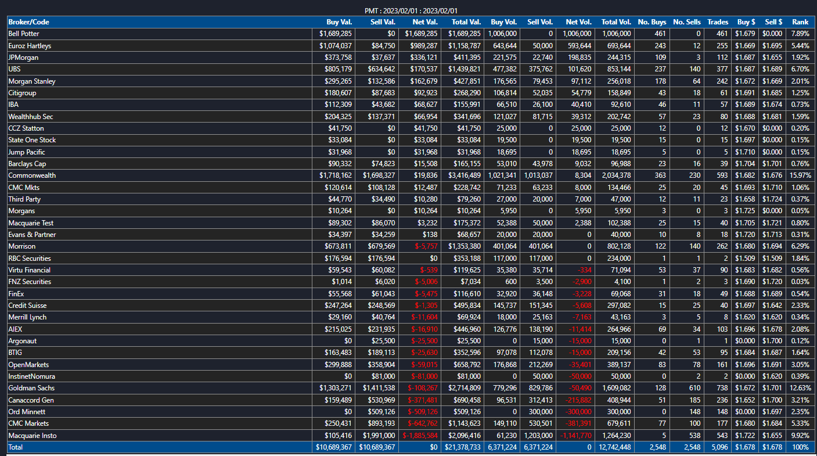The height and width of the screenshot is (456, 817).
Task: Click Macquarie Insto's $-1,885,584 Net Val. cell
Action: (x=421, y=436)
